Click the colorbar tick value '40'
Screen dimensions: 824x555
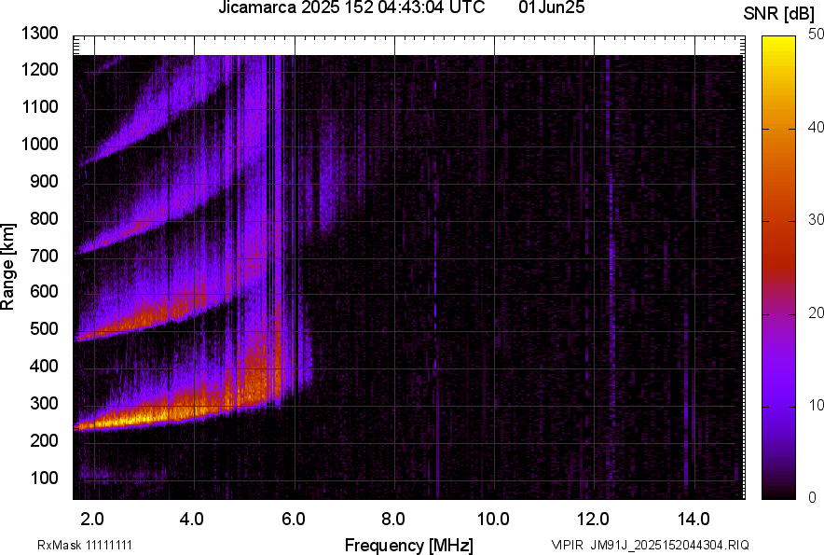click(x=816, y=127)
